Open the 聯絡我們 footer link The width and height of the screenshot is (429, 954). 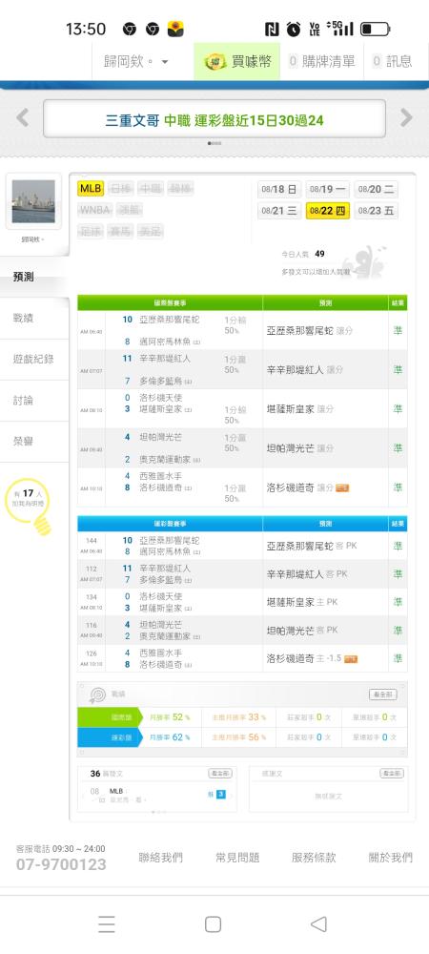coord(160,858)
